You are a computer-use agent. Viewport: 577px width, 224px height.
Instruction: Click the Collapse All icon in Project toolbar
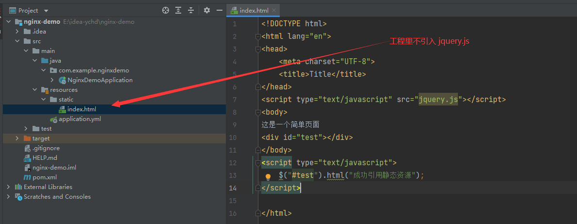click(190, 10)
